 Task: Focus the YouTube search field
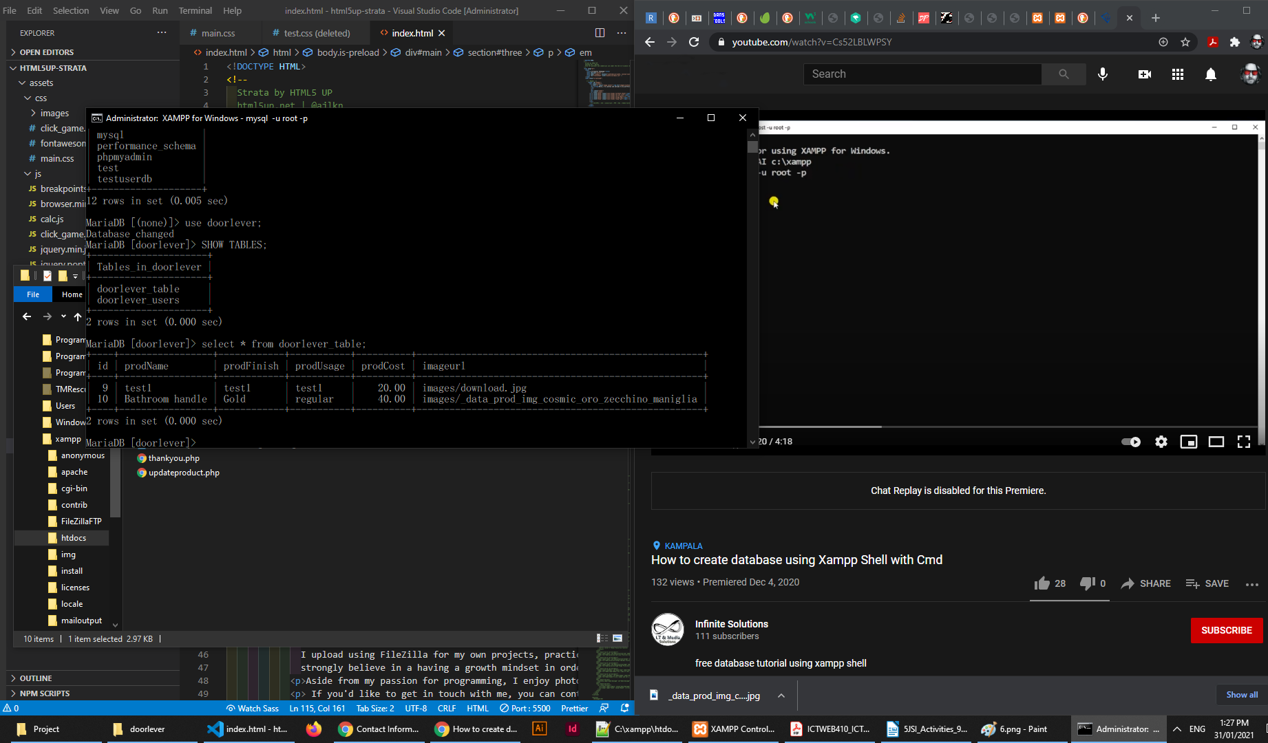[x=922, y=74]
